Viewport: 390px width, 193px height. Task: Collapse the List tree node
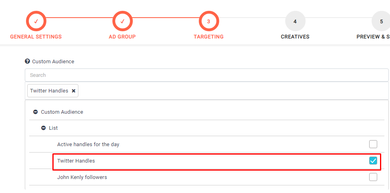tap(44, 128)
